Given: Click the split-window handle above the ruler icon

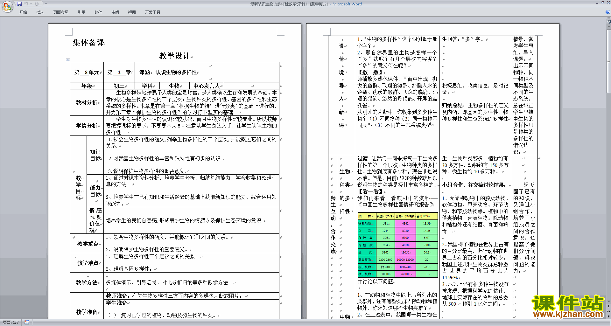Looking at the screenshot, I should point(608,18).
